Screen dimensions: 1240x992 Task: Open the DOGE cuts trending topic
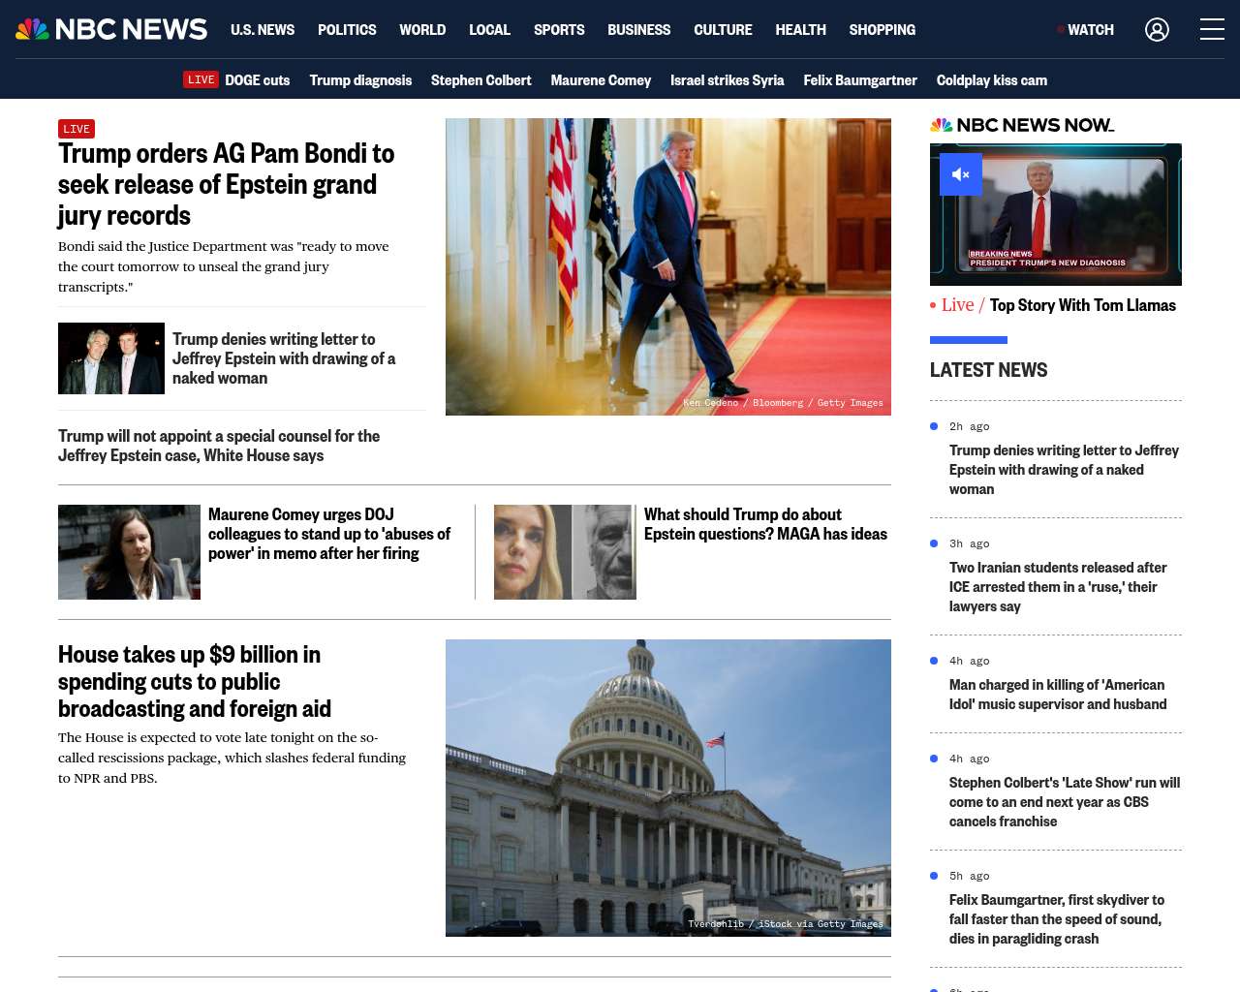coord(257,80)
